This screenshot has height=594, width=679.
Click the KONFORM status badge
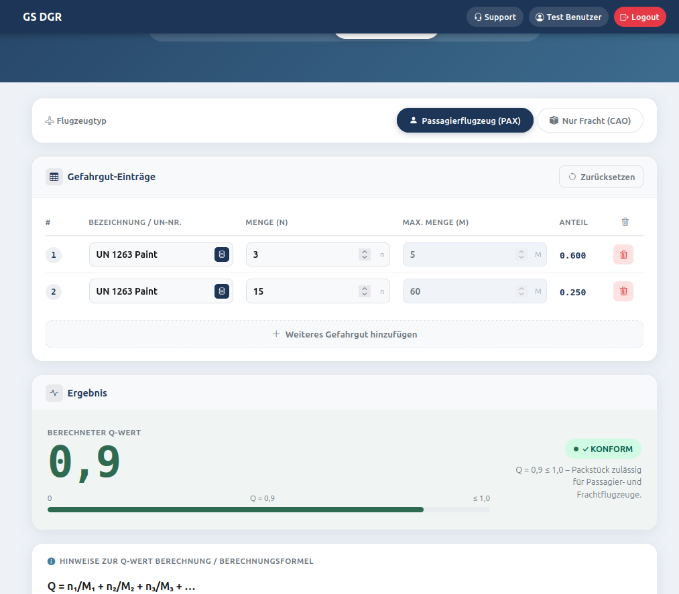[x=603, y=449]
